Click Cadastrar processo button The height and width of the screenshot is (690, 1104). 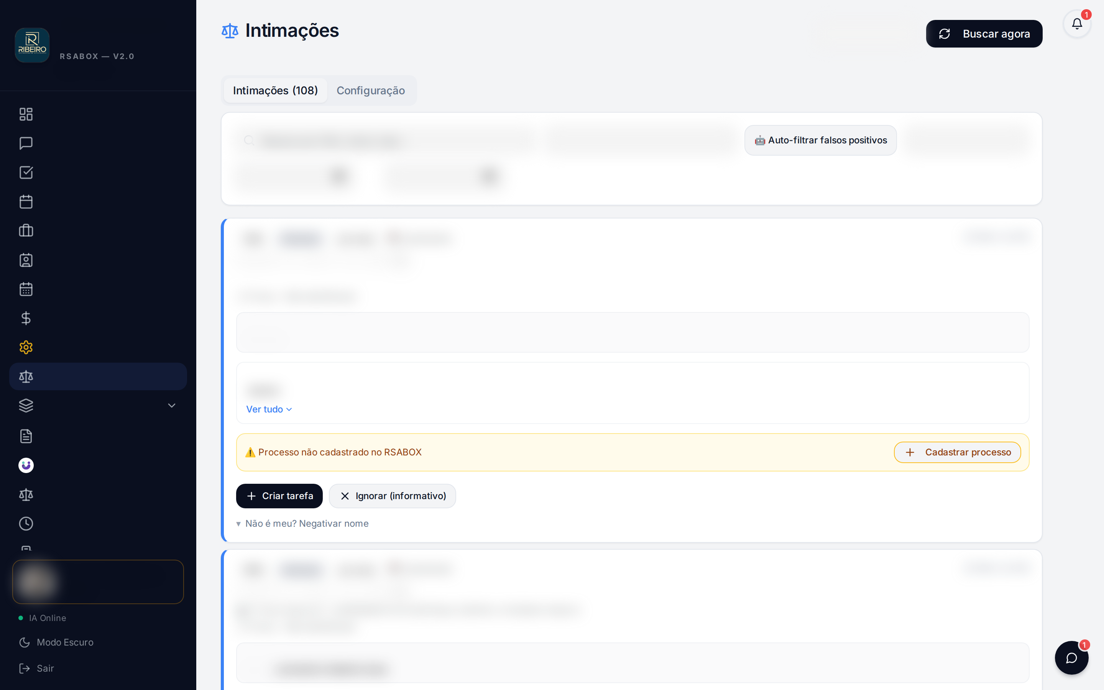click(957, 452)
